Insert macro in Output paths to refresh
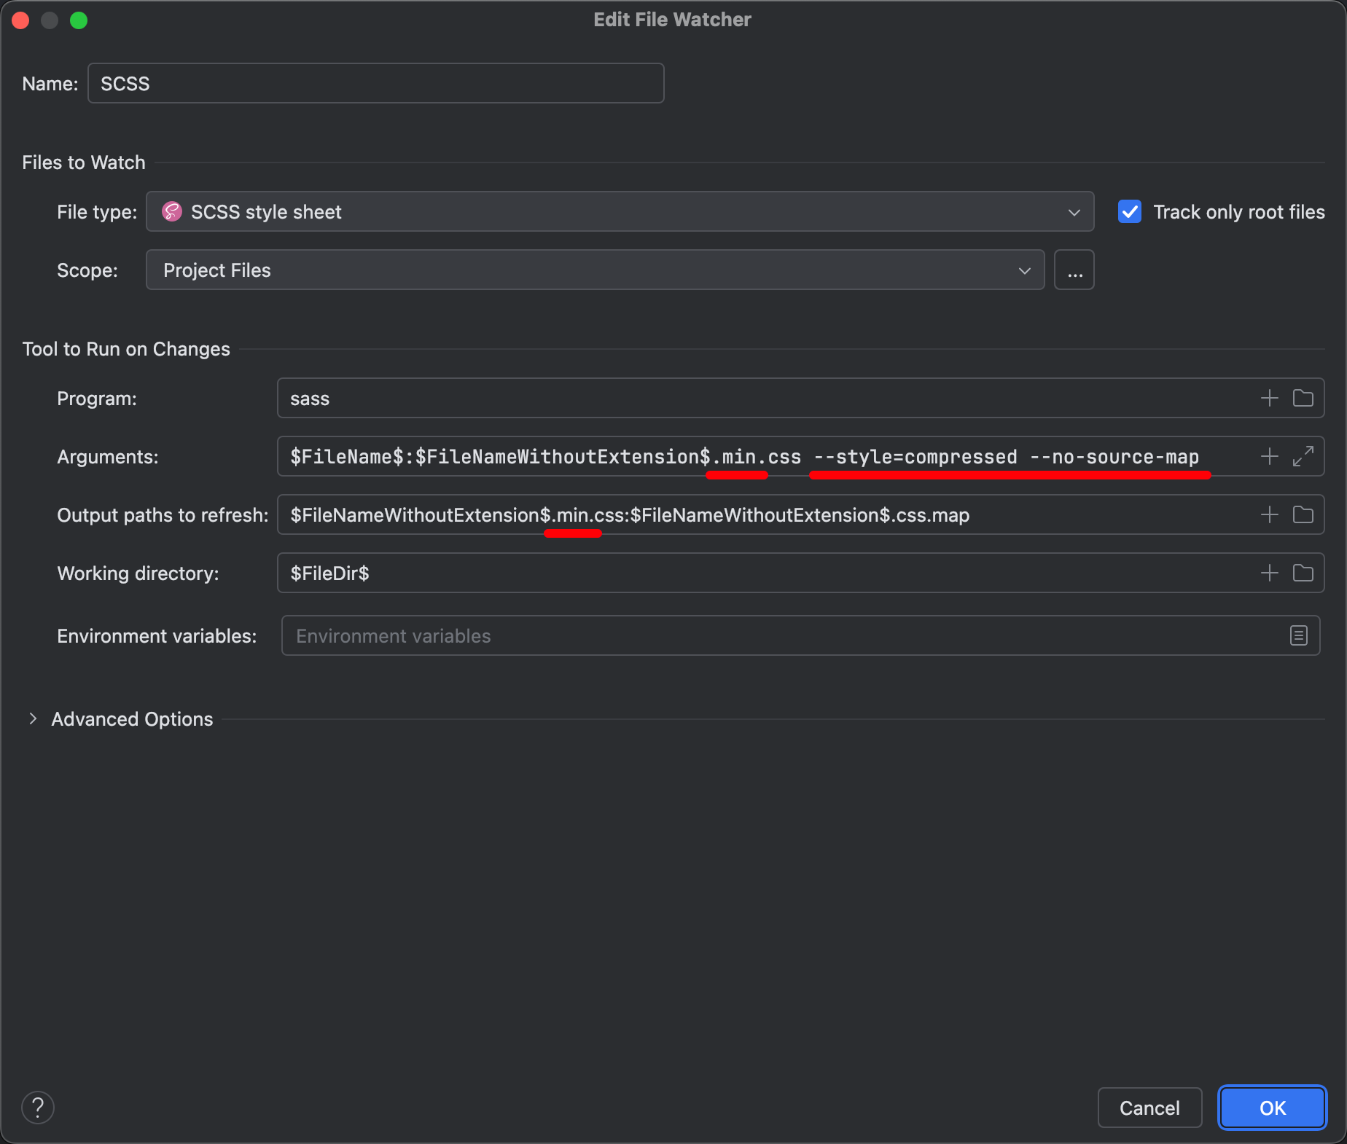Screen dimensions: 1347x1144 pyautogui.click(x=1269, y=514)
